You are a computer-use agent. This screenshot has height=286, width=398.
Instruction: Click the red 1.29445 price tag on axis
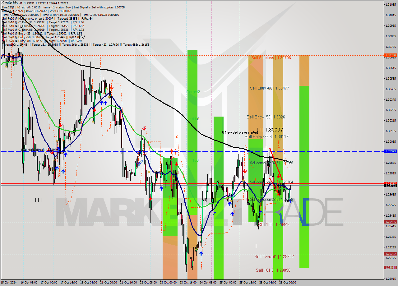click(x=391, y=222)
